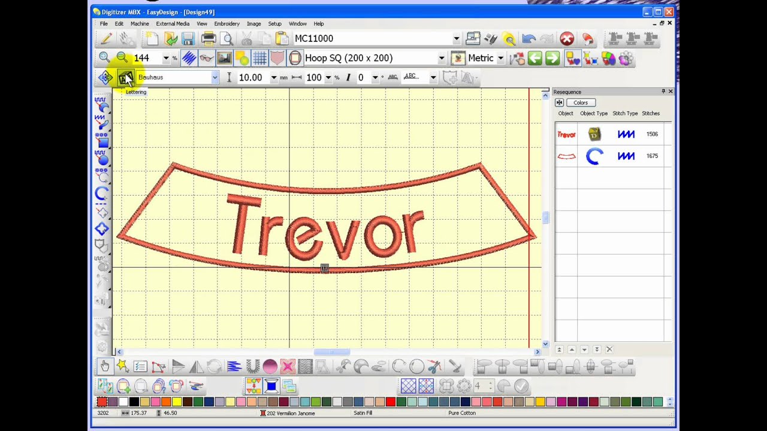
Task: Open the ABC justification dropdown
Action: 433,77
